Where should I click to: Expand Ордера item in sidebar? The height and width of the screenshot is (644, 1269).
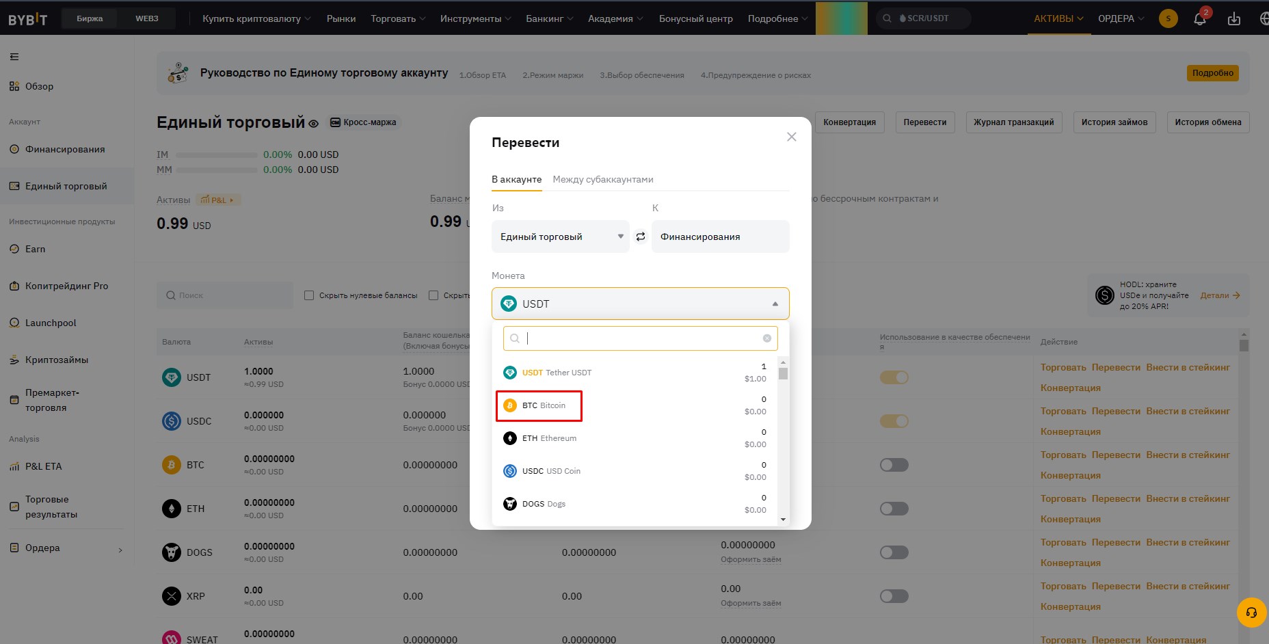(x=66, y=548)
